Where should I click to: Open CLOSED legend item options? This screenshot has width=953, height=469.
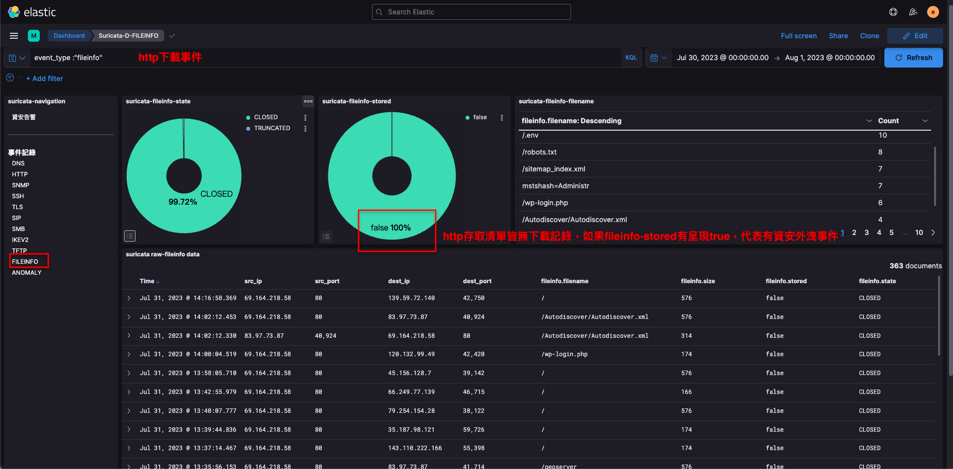tap(305, 118)
